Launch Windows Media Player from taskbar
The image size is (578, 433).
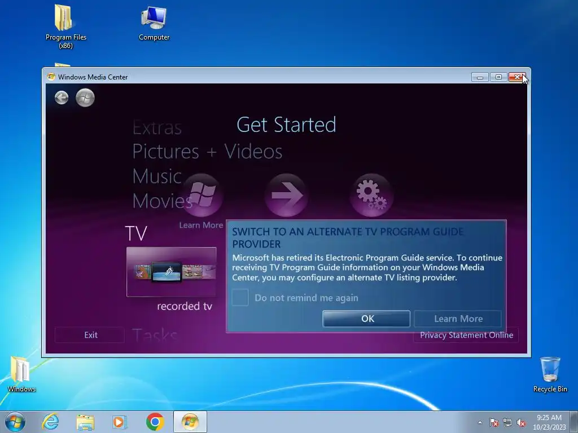tap(120, 422)
